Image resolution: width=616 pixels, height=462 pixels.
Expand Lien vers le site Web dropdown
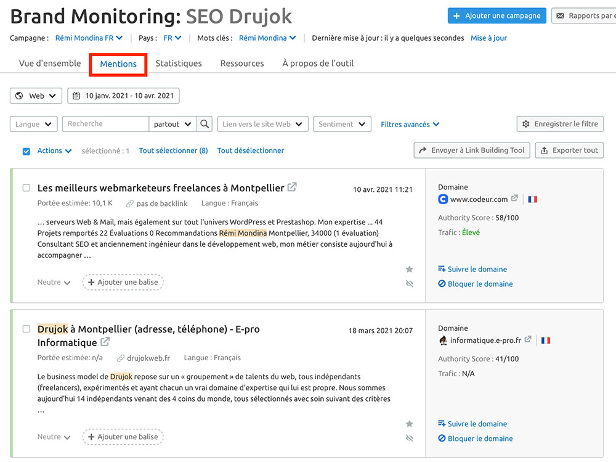263,124
